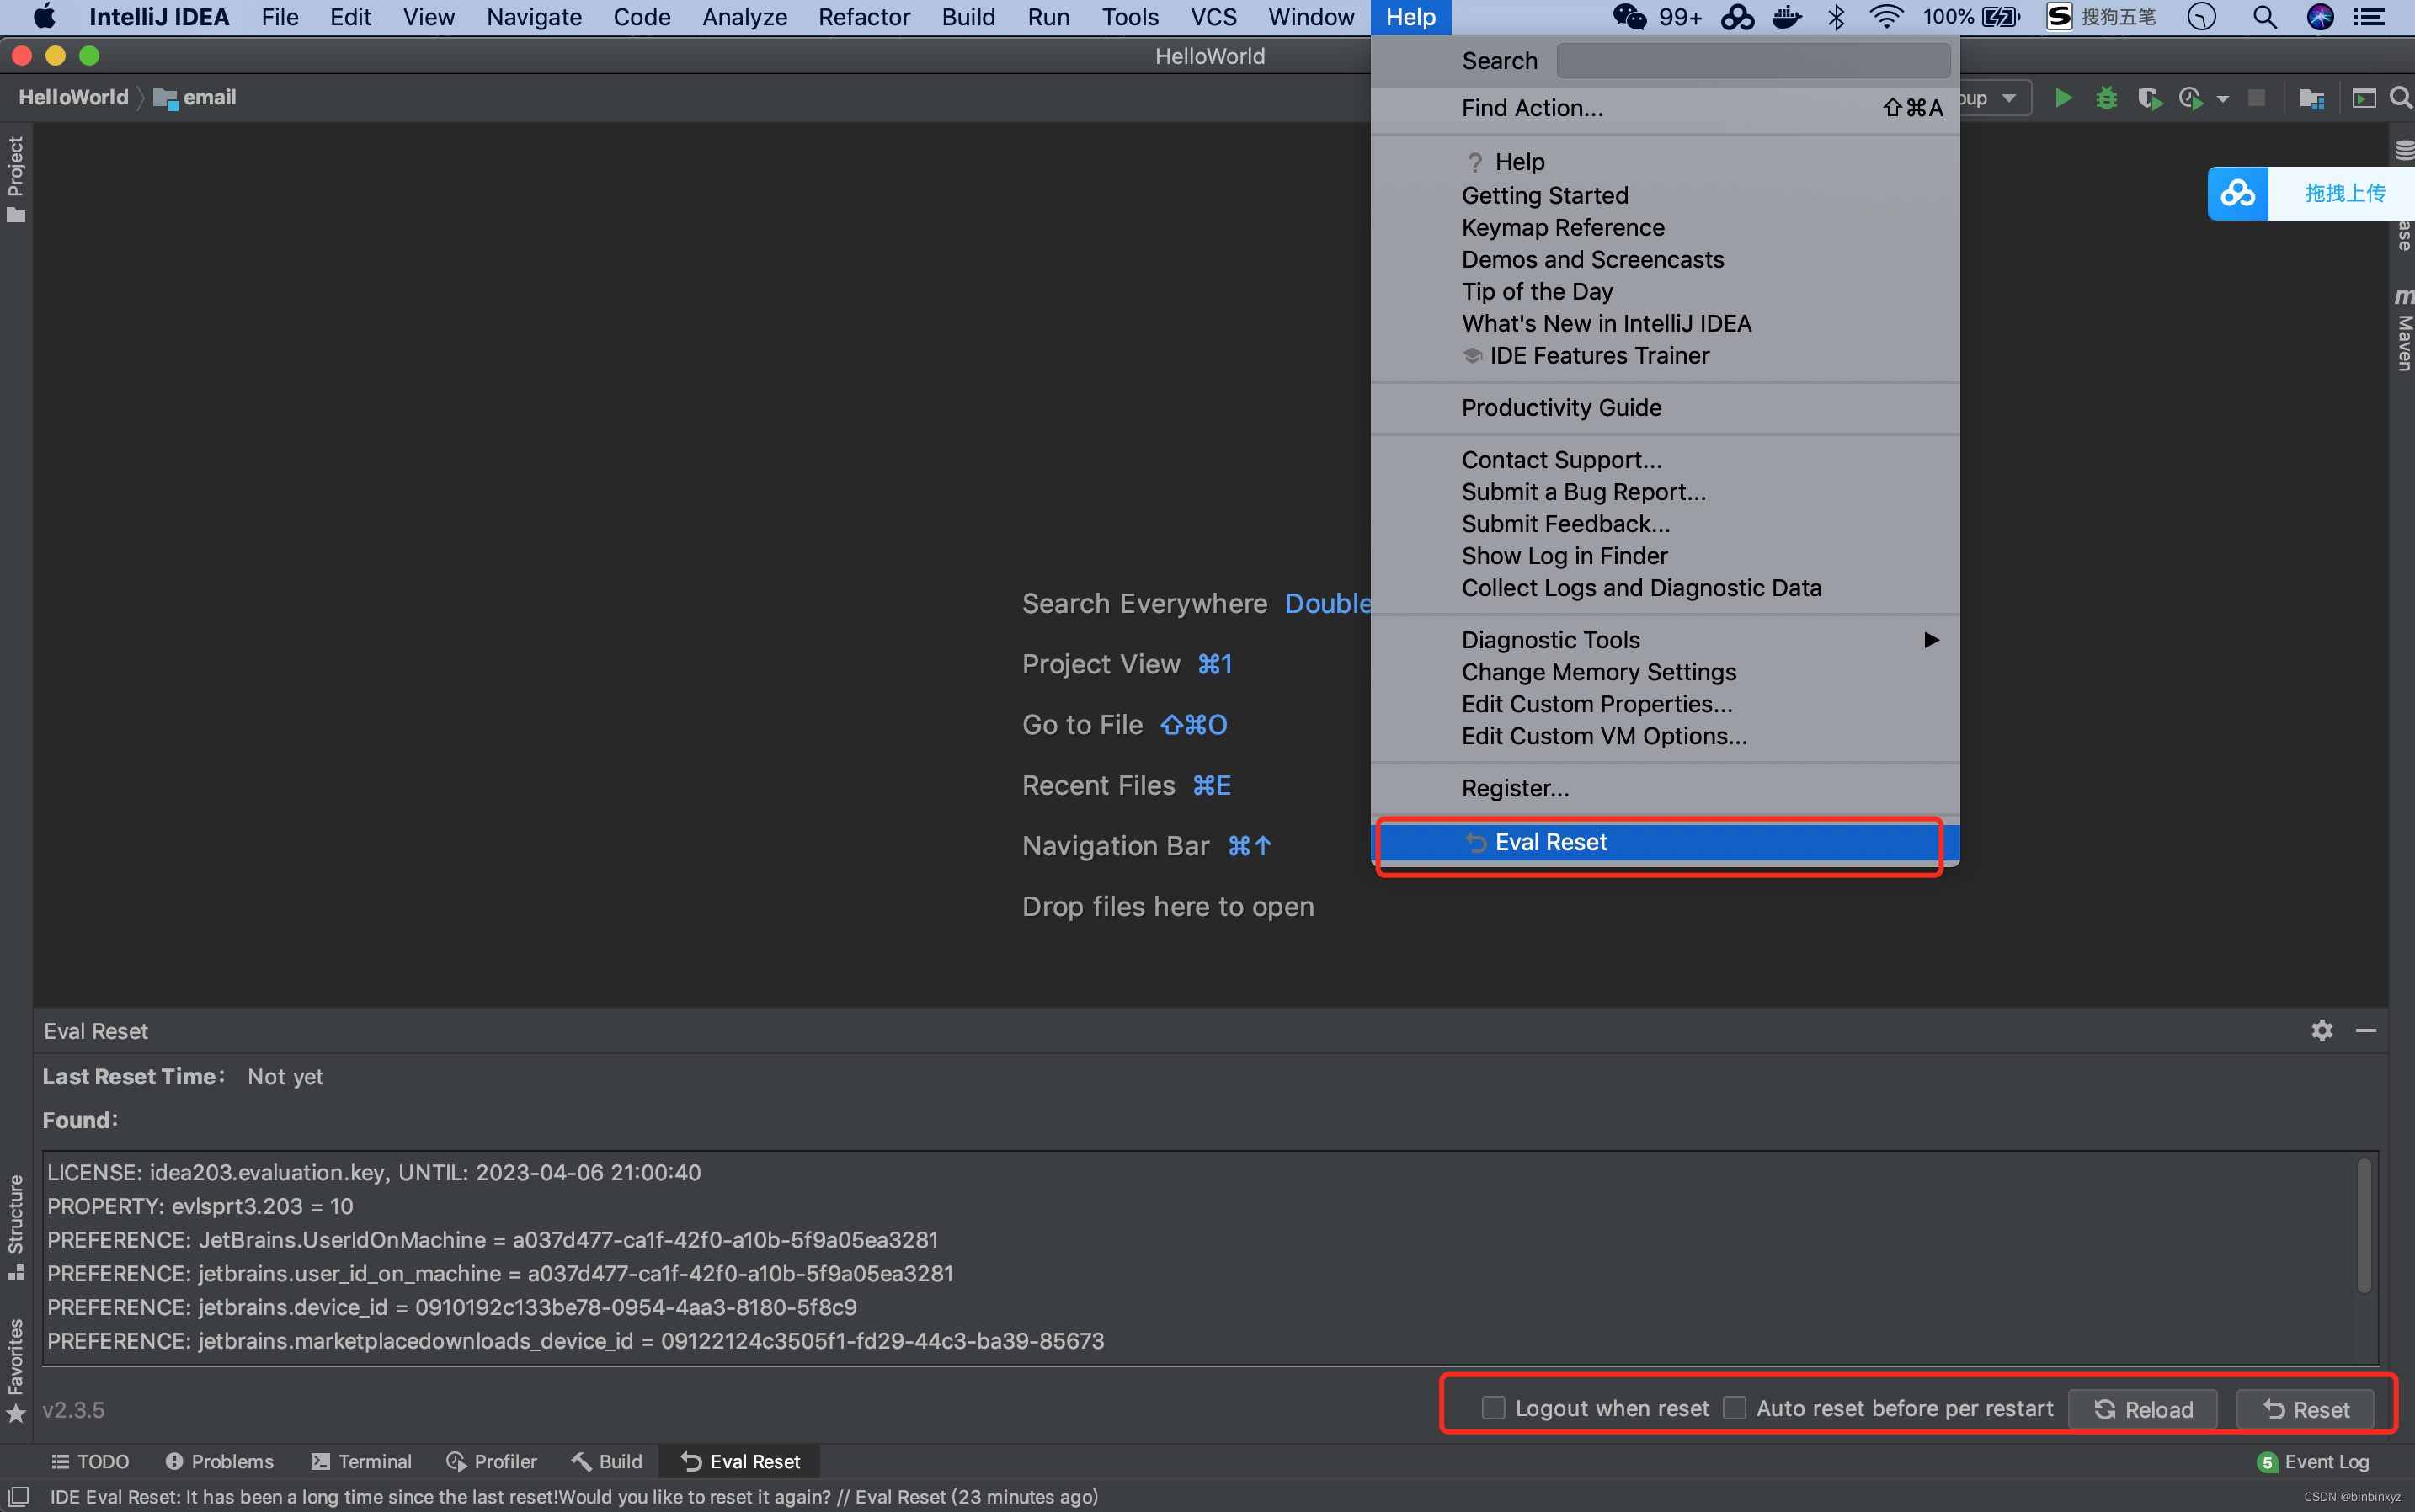Open the Problems tool window tab

pos(219,1461)
